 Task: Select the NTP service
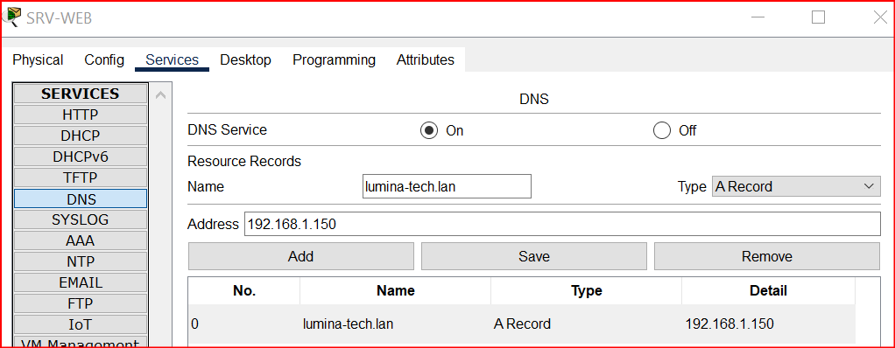(81, 262)
